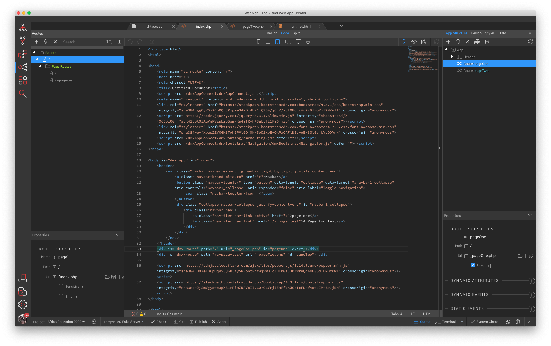551x346 pixels.
Task: Open a new tab with plus icon
Action: (x=332, y=26)
